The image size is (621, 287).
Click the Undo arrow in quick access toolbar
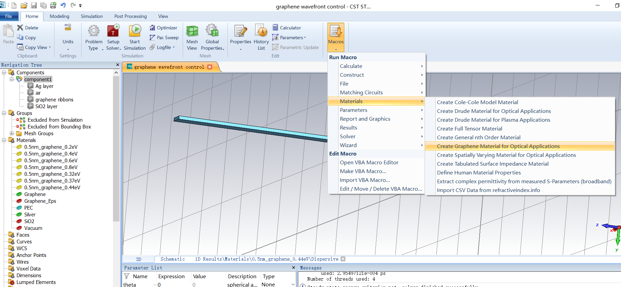63,5
